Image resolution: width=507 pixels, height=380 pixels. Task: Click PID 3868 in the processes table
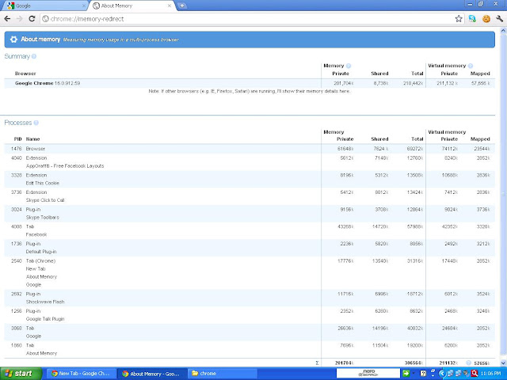tap(16, 328)
